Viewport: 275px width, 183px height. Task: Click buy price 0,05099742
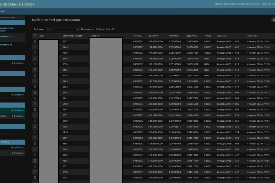pos(175,75)
